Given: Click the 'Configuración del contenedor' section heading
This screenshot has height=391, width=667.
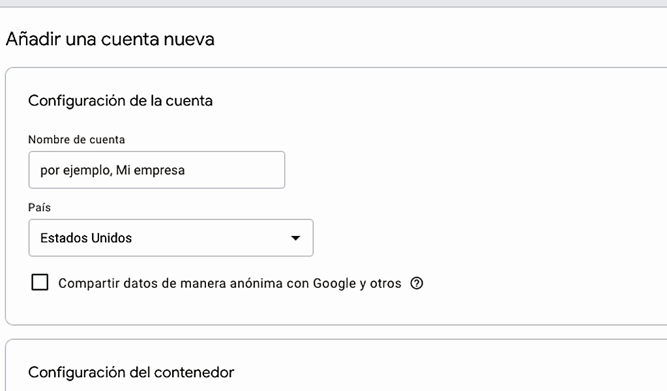Looking at the screenshot, I should pos(131,373).
